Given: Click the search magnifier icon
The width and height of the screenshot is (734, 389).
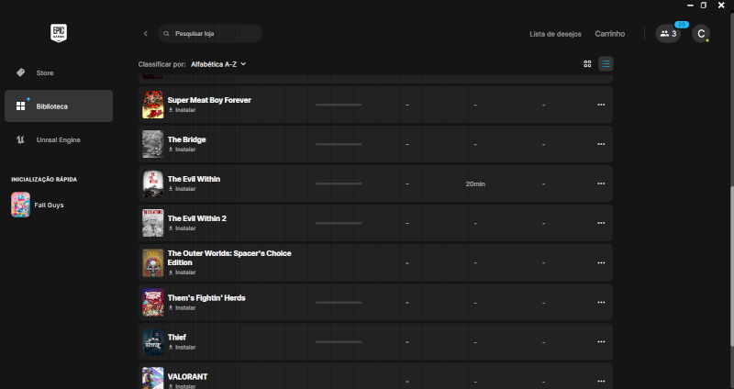Looking at the screenshot, I should (x=166, y=34).
